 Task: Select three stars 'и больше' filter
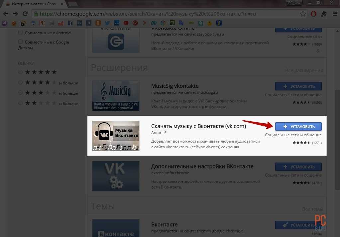pos(20,93)
